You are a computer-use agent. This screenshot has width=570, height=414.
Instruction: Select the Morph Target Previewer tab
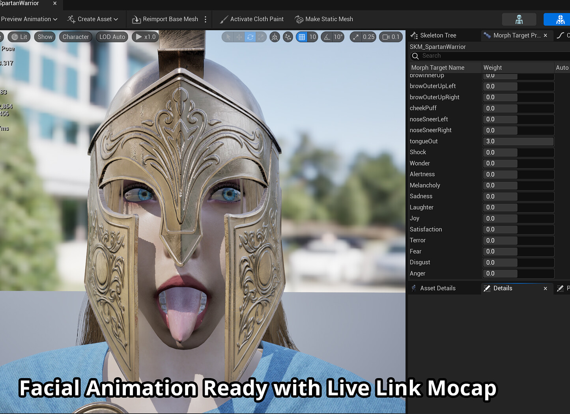tap(517, 35)
